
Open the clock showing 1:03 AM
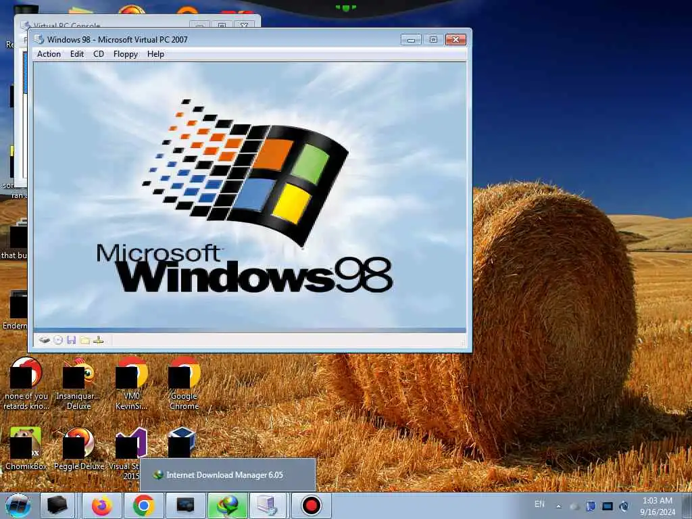click(x=658, y=505)
